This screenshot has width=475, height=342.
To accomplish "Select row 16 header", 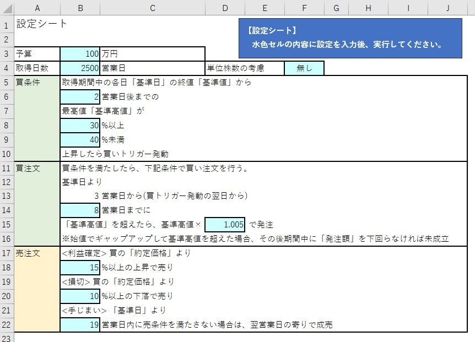I will coord(7,239).
